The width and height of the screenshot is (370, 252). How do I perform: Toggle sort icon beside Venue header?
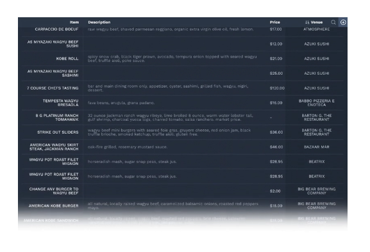(307, 22)
